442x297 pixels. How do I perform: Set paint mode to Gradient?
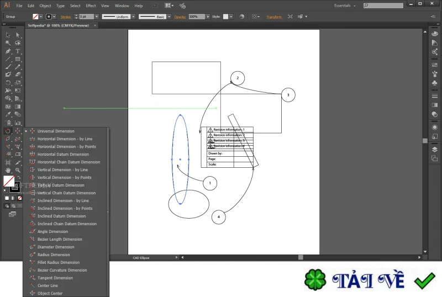(x=13, y=198)
